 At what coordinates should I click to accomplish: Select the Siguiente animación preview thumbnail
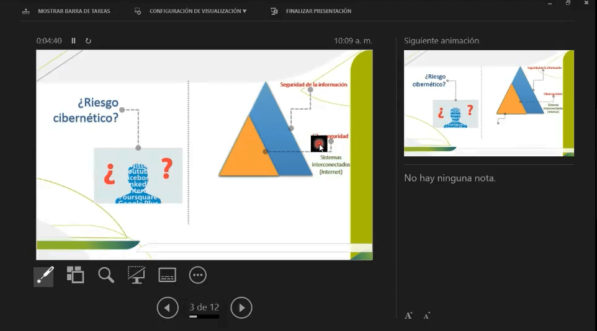click(x=488, y=103)
